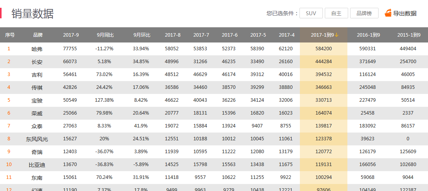Screen dimensions: 428x191
Task: Click 吉利's 2015-1到9 value 46005
Action: pyautogui.click(x=408, y=74)
